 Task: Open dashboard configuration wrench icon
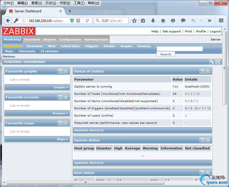[211, 62]
